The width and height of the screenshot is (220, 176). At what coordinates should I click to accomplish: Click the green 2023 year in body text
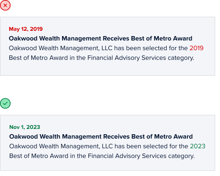[198, 146]
